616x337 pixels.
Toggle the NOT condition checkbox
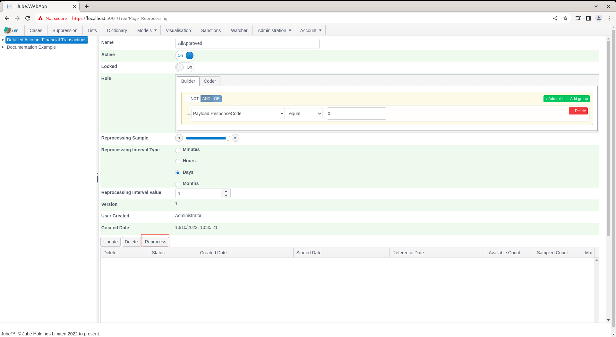pos(193,99)
